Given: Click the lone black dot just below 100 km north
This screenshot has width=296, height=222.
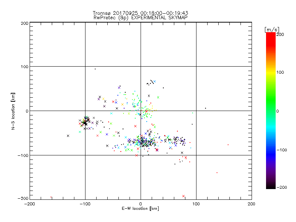Looking at the screenshot, I should (95, 69).
